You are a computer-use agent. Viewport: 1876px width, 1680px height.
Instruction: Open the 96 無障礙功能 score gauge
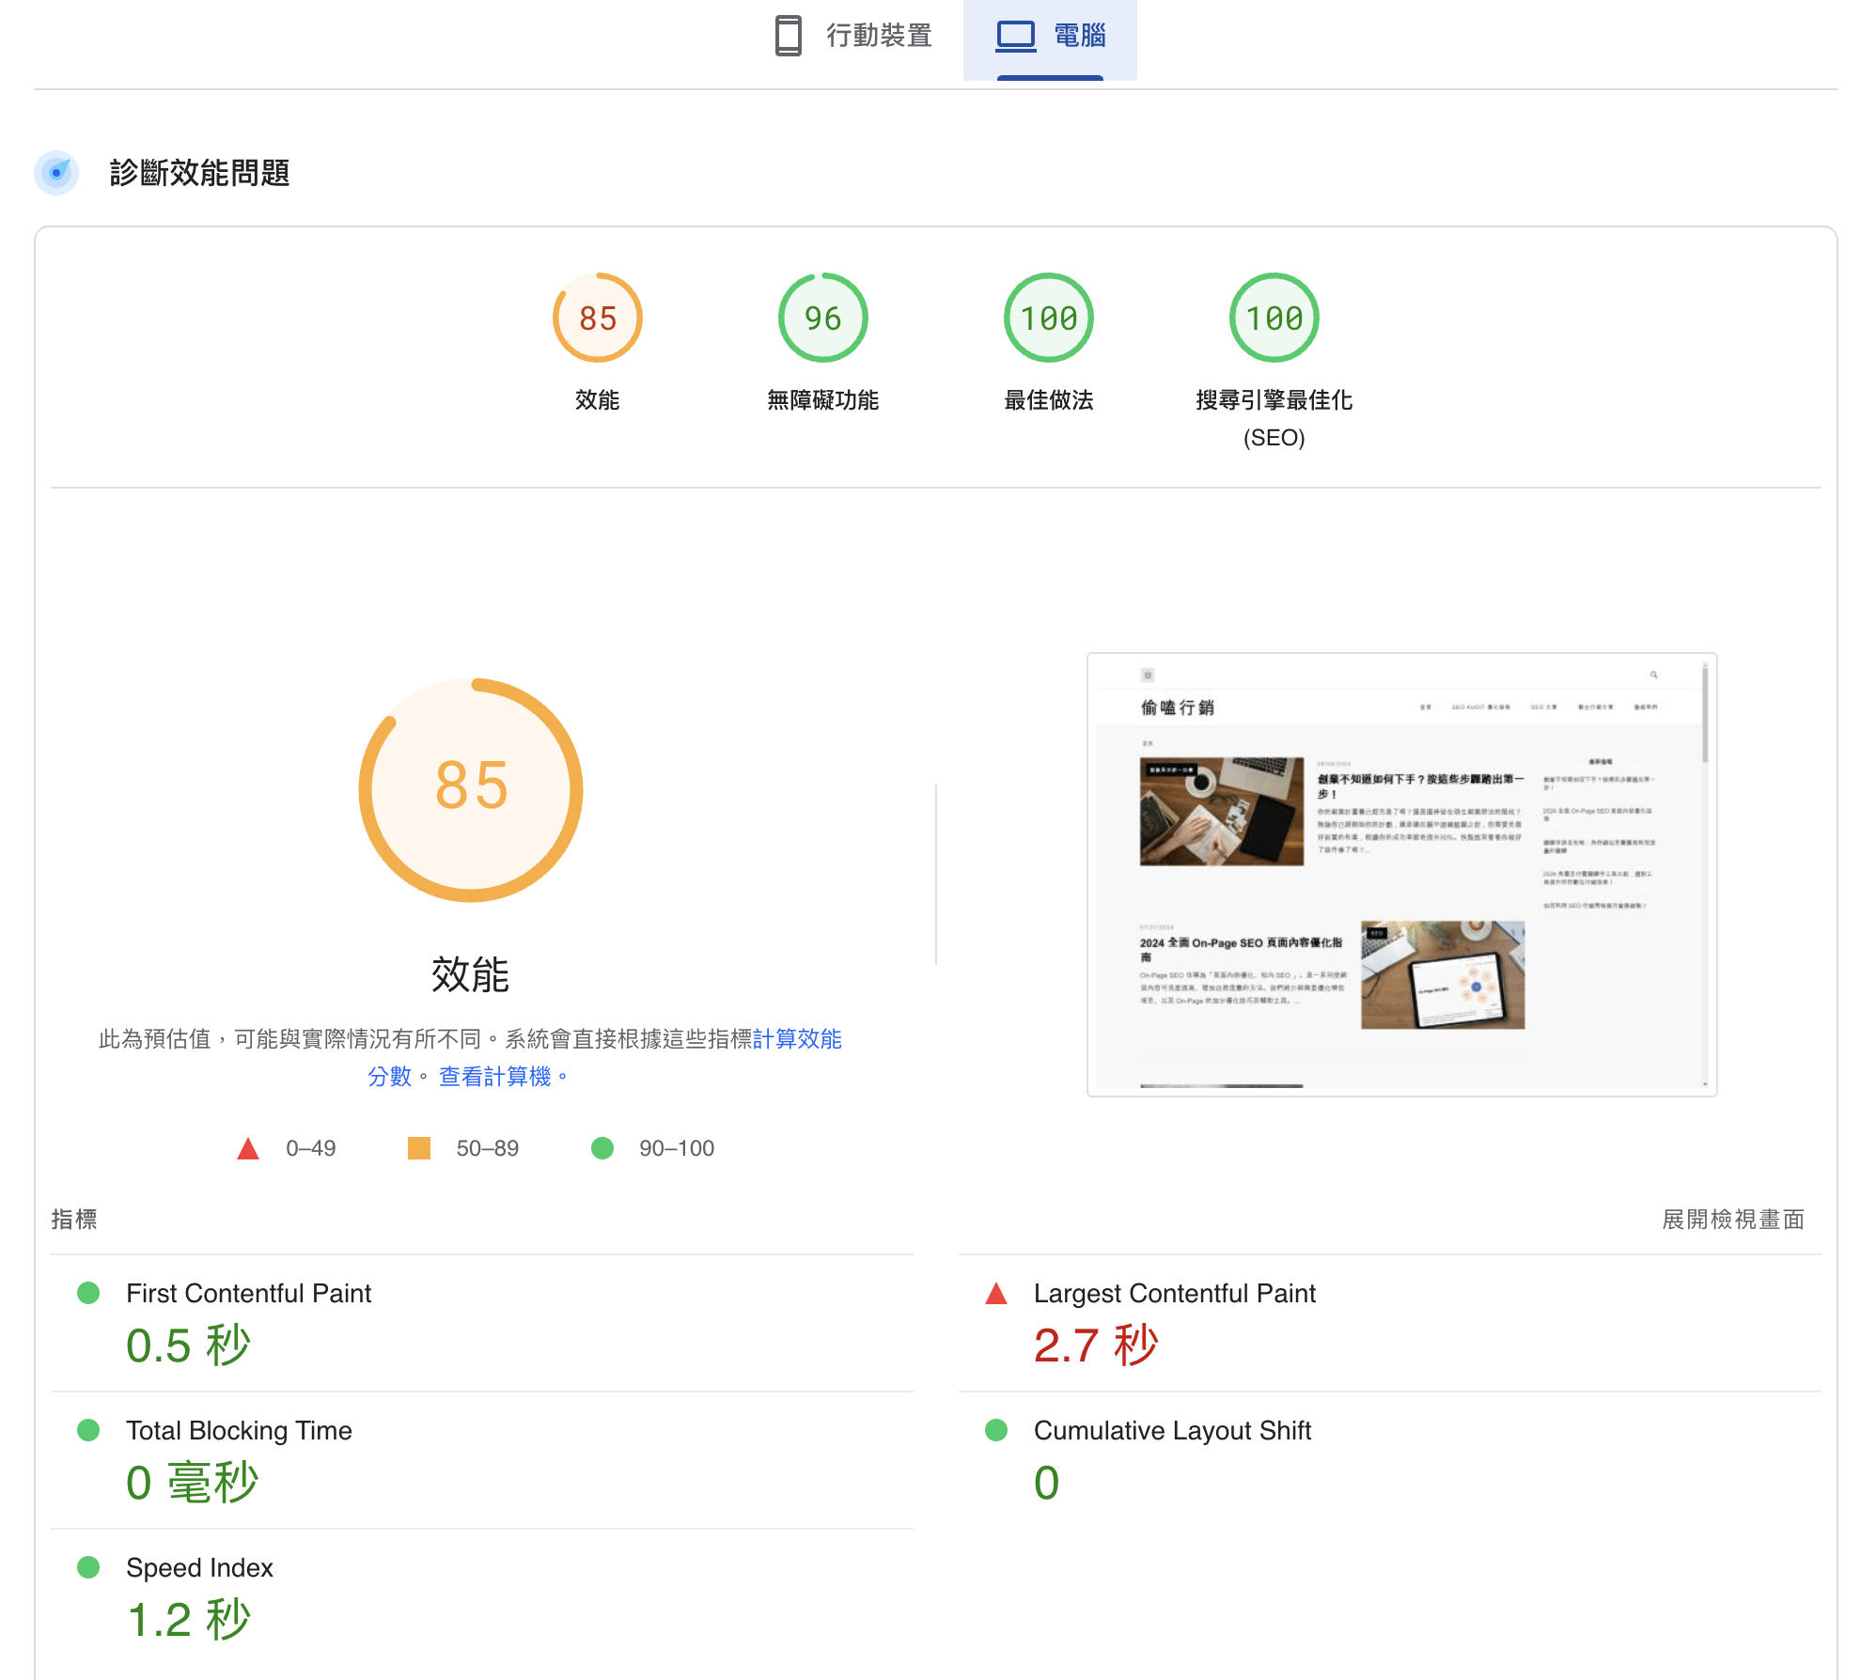pos(823,318)
